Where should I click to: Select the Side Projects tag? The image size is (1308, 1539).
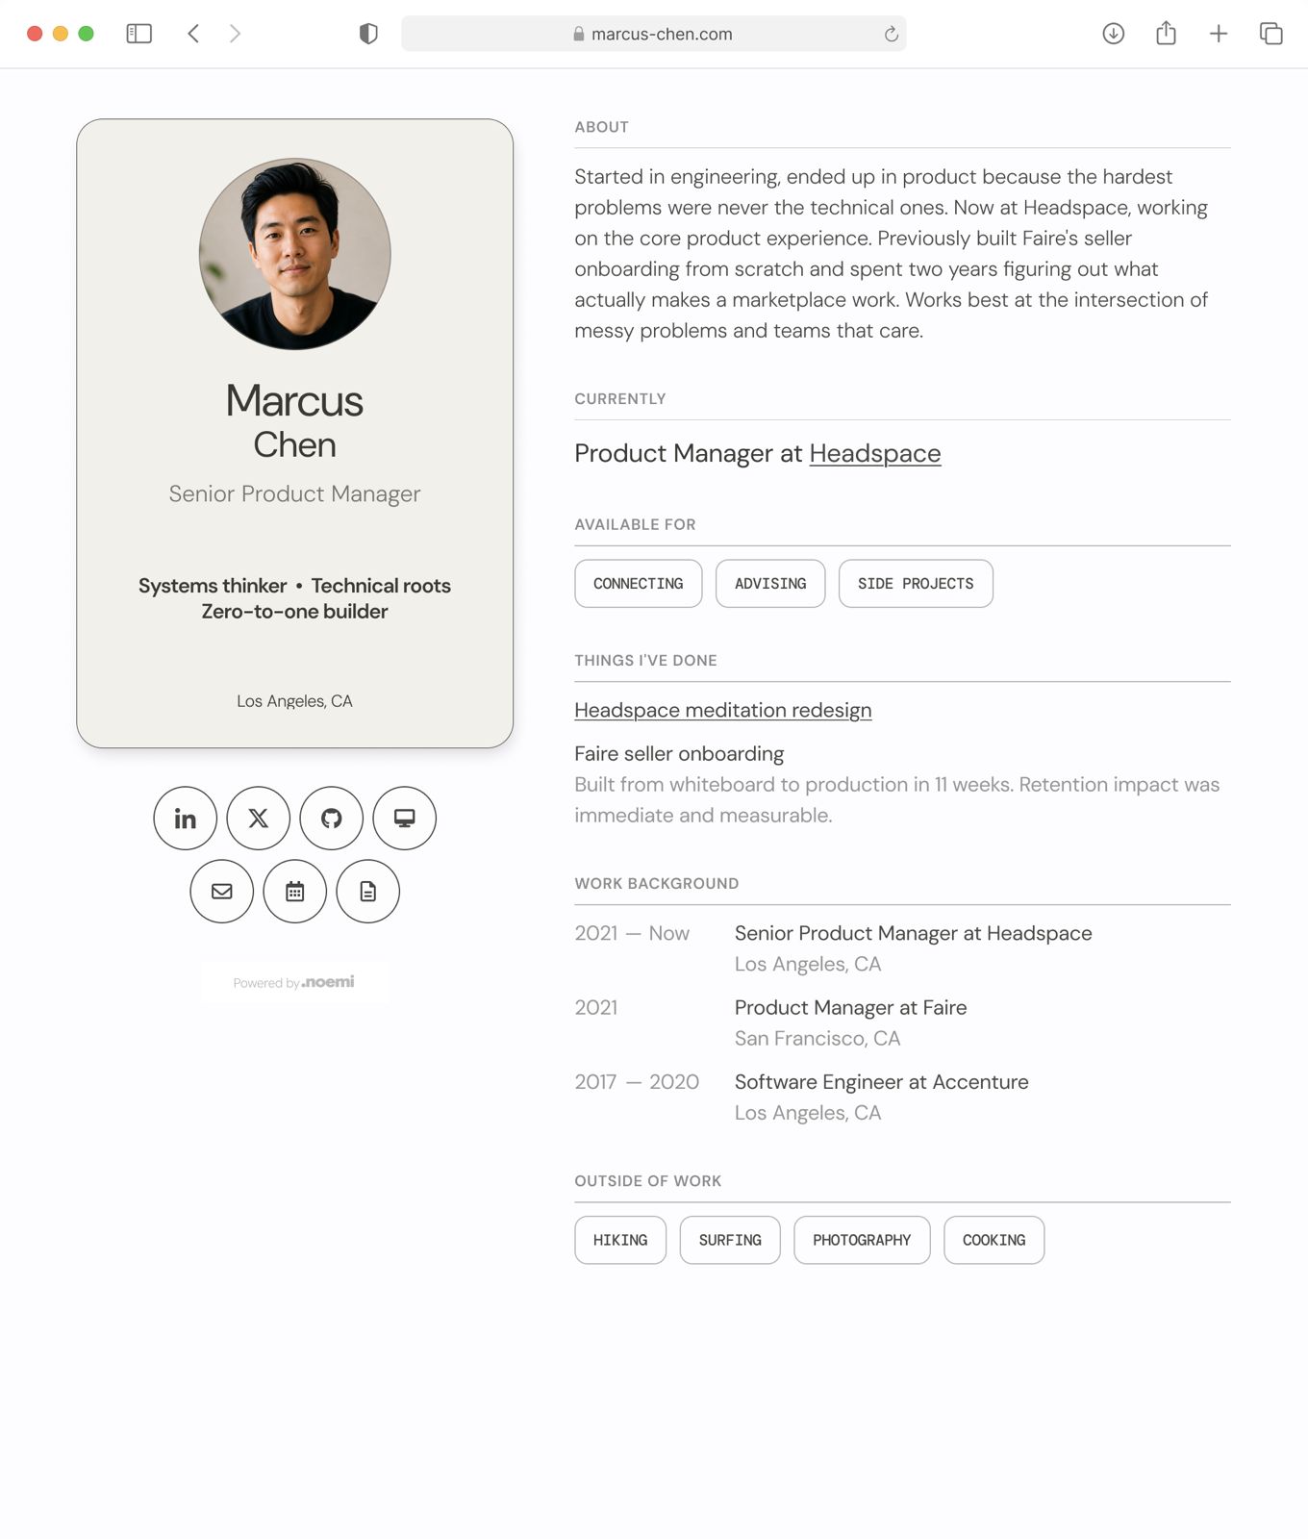(x=916, y=584)
